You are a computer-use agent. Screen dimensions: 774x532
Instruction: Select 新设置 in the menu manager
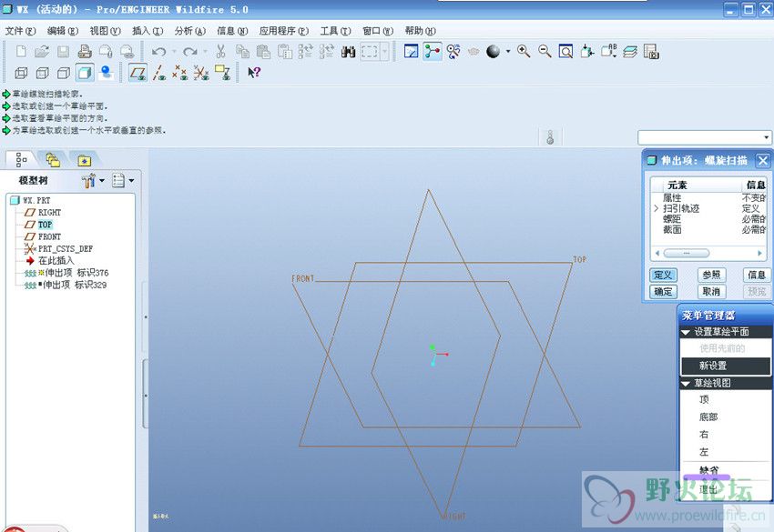point(725,366)
